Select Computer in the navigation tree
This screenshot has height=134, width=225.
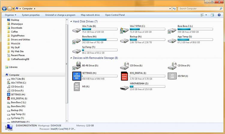[14, 75]
